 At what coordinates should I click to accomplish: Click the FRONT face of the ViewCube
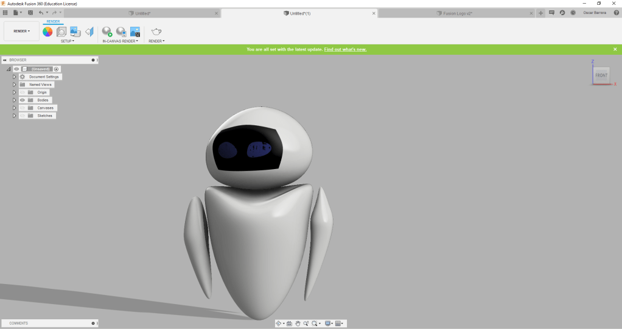pyautogui.click(x=601, y=75)
